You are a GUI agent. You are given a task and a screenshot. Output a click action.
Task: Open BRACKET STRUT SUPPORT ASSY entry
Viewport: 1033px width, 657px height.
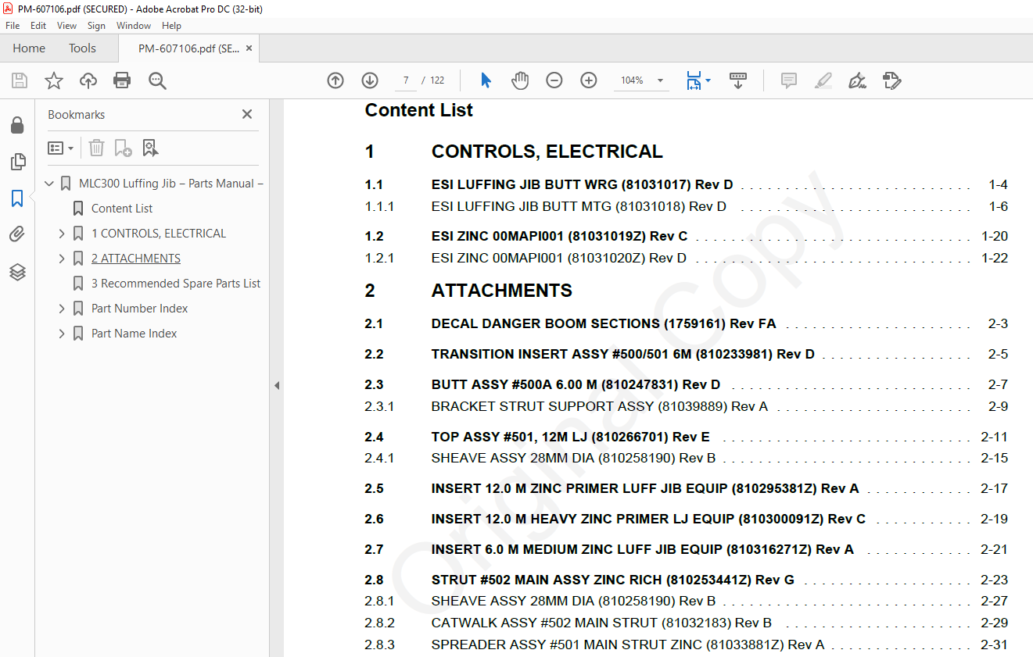[x=600, y=406]
